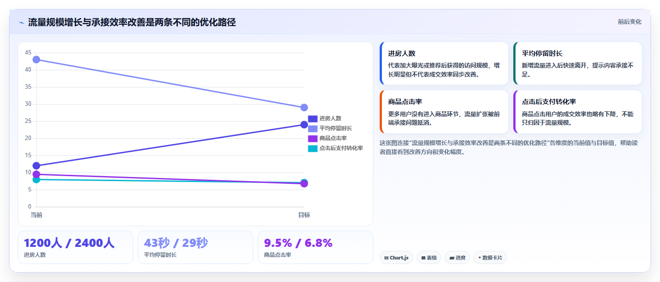Click the Chart.js tag chip
660x282 pixels.
(x=396, y=258)
